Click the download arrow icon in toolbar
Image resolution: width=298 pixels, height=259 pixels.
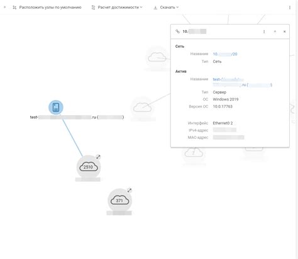(x=155, y=8)
